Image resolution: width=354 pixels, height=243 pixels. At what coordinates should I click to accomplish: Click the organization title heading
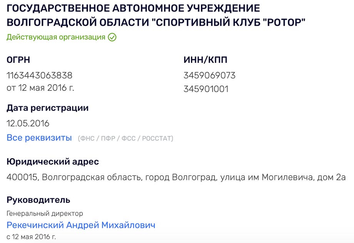coord(156,15)
